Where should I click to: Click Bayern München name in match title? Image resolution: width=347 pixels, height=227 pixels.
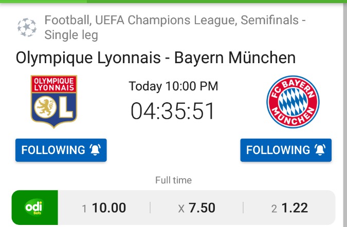[x=235, y=58]
